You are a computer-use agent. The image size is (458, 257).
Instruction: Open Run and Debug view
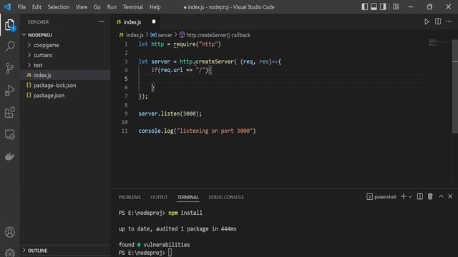tap(10, 91)
